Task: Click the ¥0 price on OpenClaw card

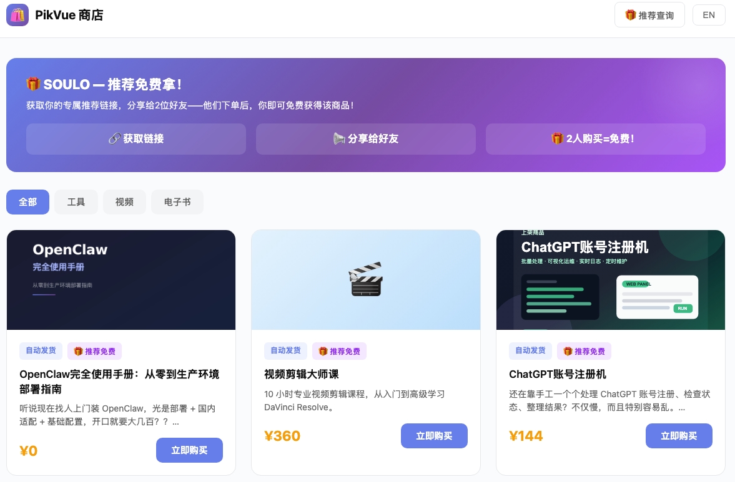Action: [x=29, y=451]
